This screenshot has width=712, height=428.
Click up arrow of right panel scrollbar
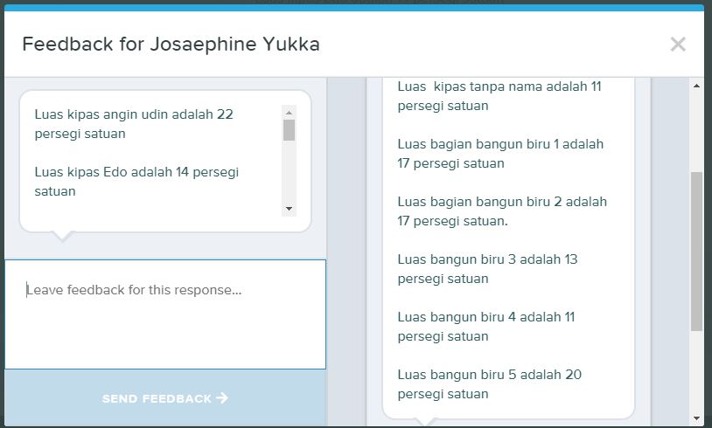point(696,86)
